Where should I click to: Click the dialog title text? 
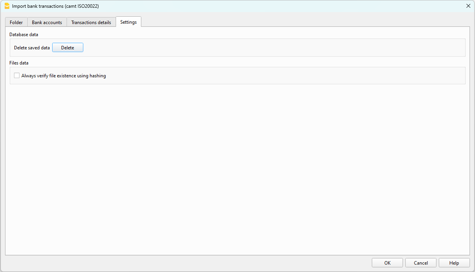point(55,6)
